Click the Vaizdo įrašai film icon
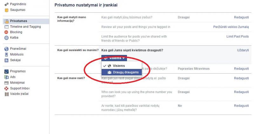 (x=6, y=94)
